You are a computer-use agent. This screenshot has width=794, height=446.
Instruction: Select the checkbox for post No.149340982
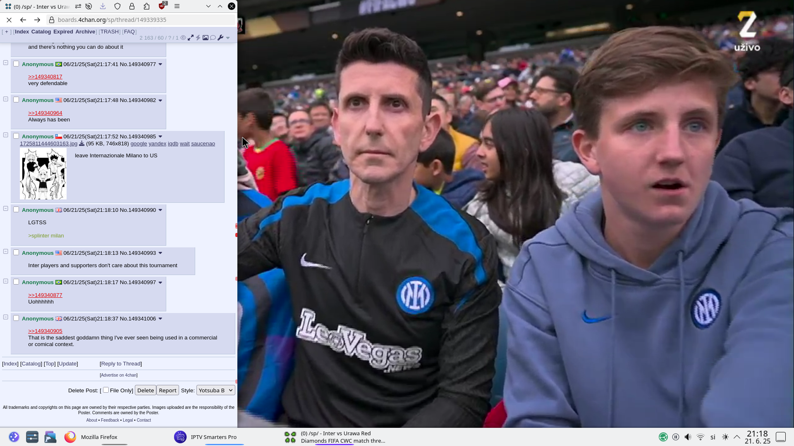[x=16, y=100]
